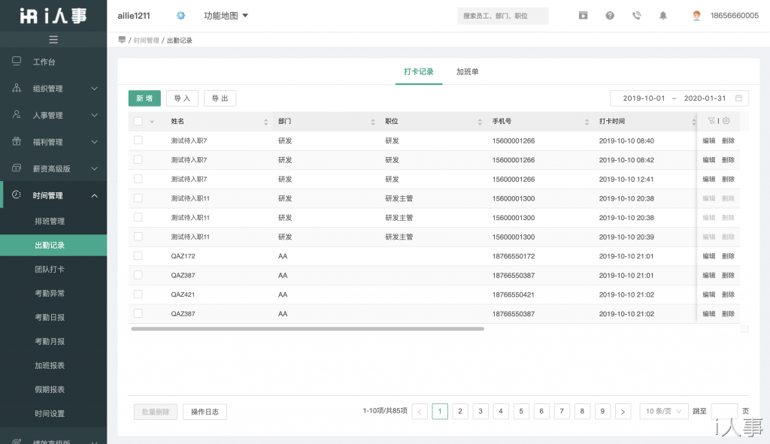The height and width of the screenshot is (444, 770).
Task: Expand the 福利管理 sidebar chevron
Action: tap(94, 142)
